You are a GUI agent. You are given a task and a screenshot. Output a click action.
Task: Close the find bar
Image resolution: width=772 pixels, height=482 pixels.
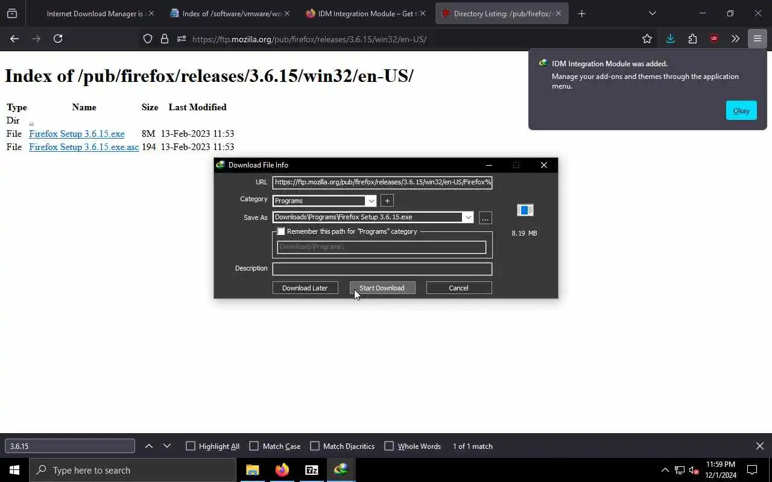point(760,446)
